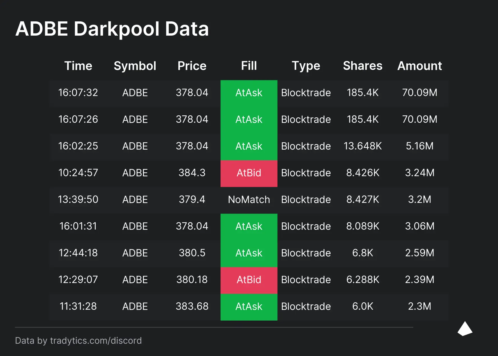Click the red AtBid cell at 12:29:07

point(249,280)
